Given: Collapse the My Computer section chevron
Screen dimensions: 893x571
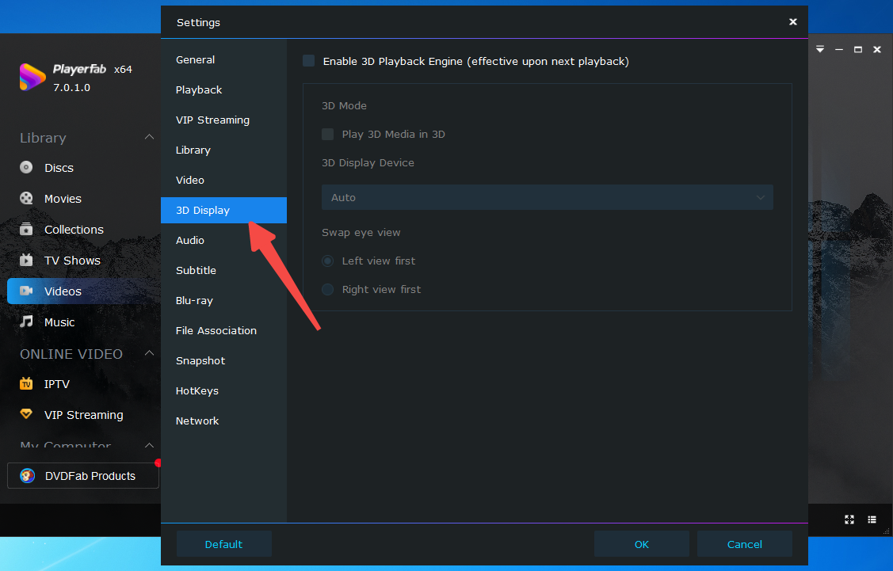Looking at the screenshot, I should pos(149,444).
